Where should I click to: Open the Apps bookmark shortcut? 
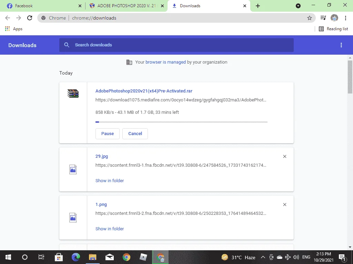pyautogui.click(x=14, y=29)
